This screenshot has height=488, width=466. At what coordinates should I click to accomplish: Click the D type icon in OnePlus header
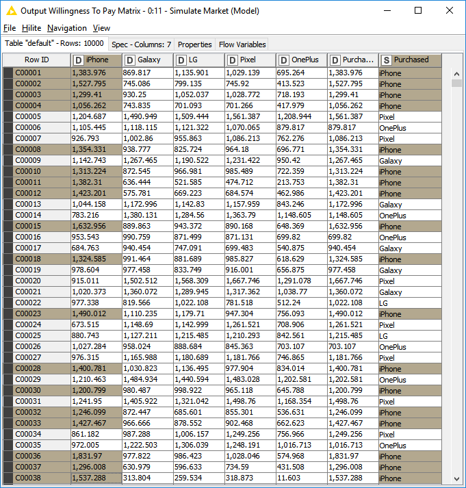[284, 60]
